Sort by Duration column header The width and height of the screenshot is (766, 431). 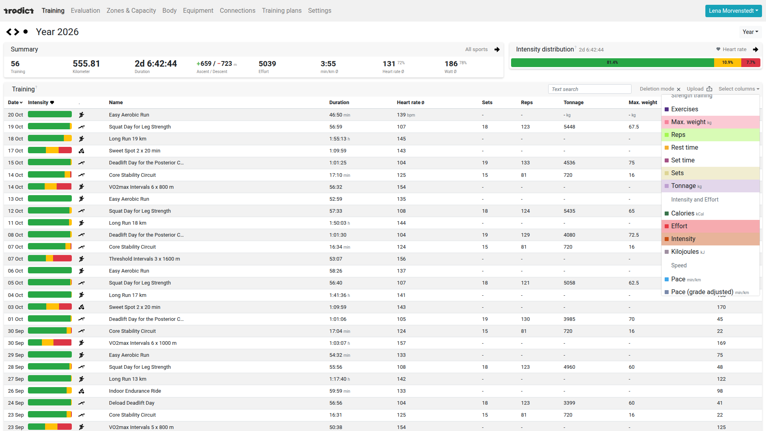[x=339, y=103]
